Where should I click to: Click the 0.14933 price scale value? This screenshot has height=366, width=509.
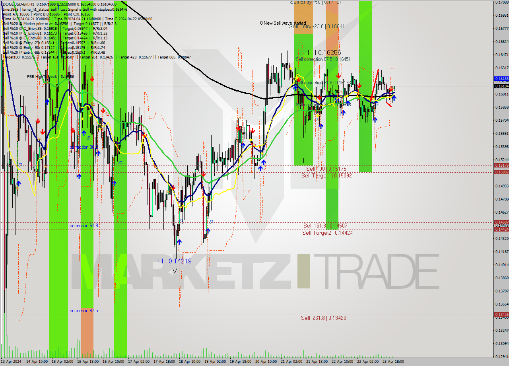click(x=502, y=186)
